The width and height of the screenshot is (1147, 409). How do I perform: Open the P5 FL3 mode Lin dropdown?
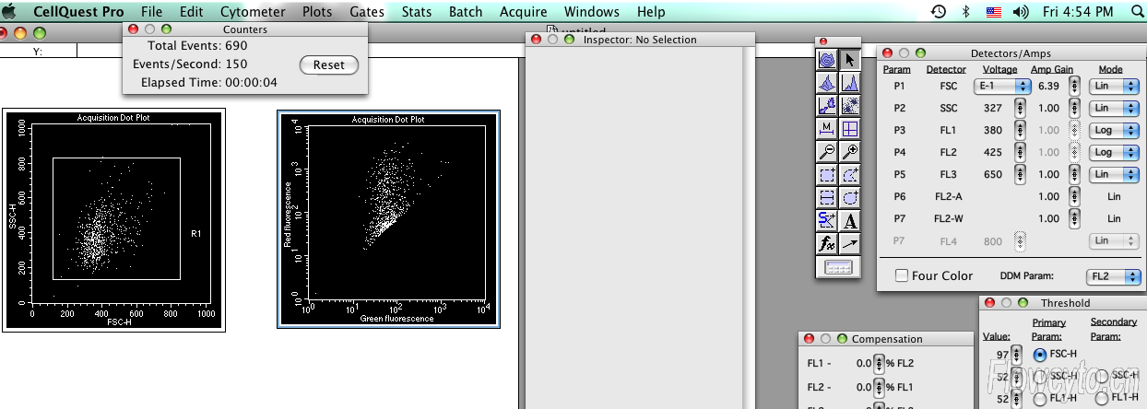(1116, 174)
